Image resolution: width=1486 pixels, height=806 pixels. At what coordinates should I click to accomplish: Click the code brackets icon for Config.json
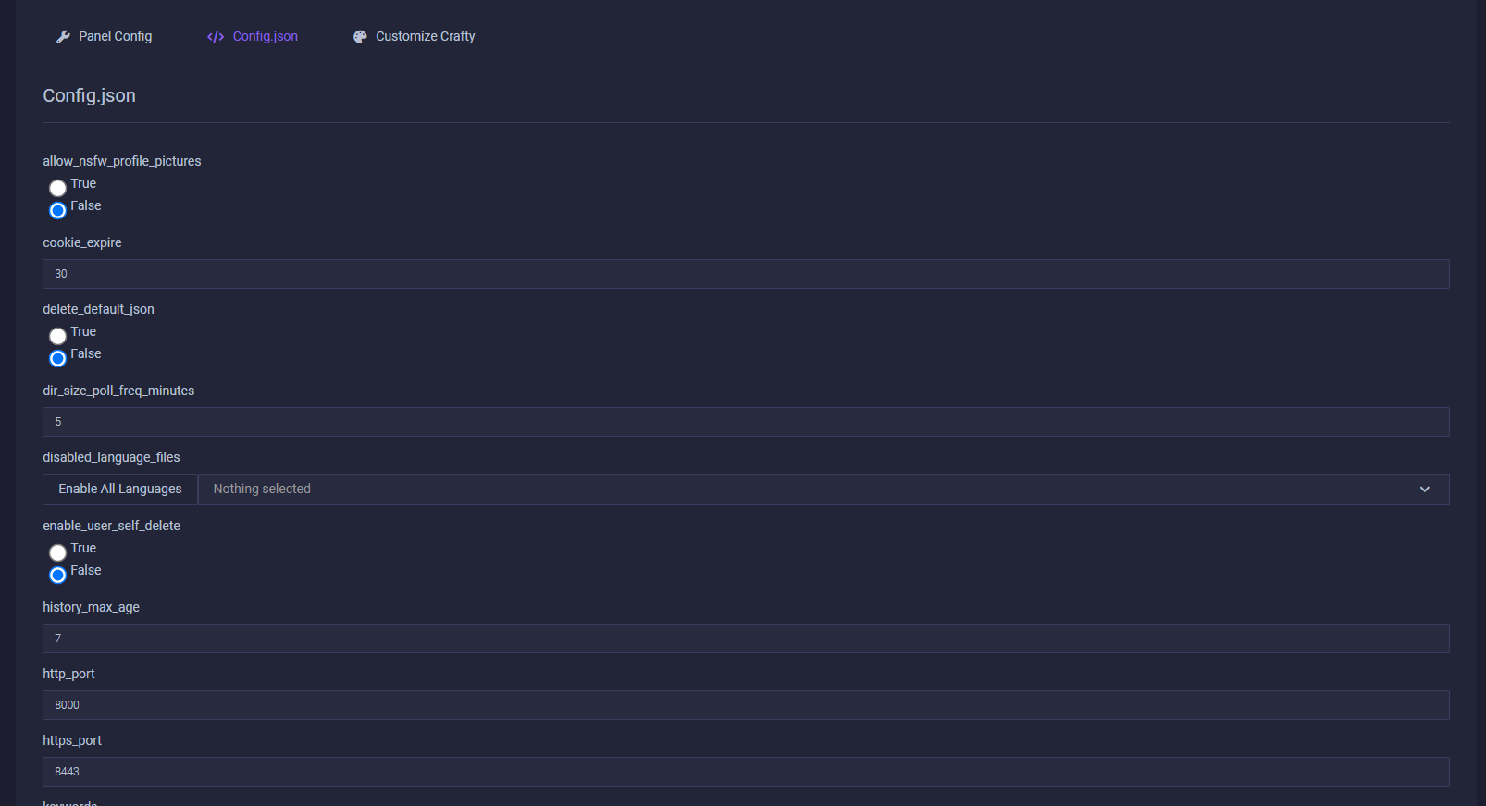216,37
